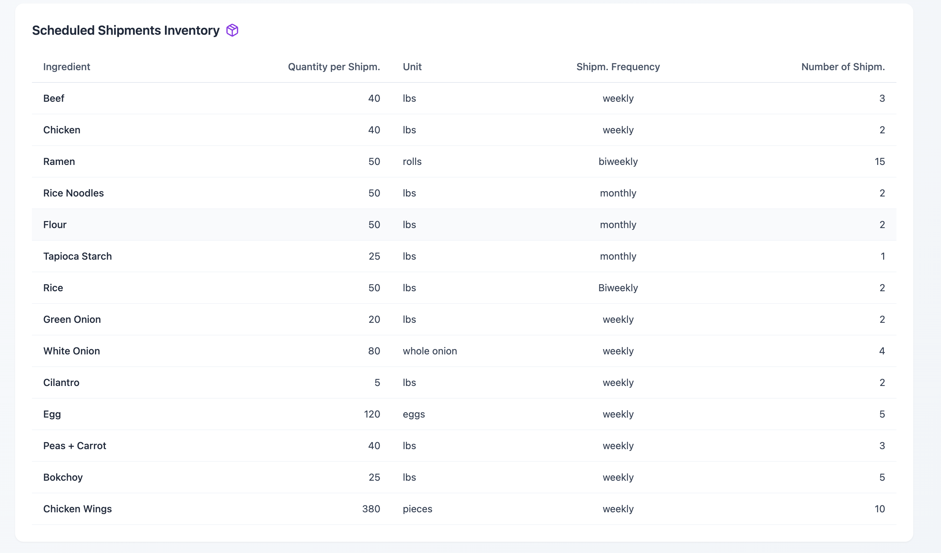Click the Unit column header
The height and width of the screenshot is (553, 941).
coord(412,67)
